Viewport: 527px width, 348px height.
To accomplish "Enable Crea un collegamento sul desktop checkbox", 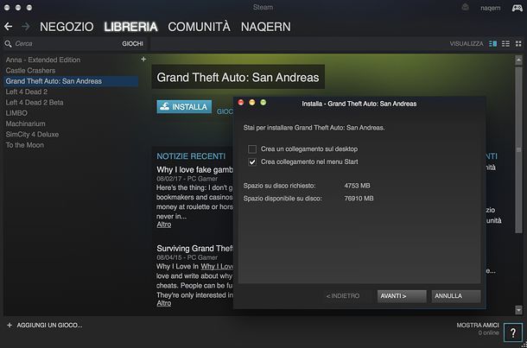I will pyautogui.click(x=252, y=149).
